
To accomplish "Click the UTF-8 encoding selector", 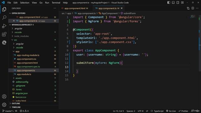I will (140, 111).
